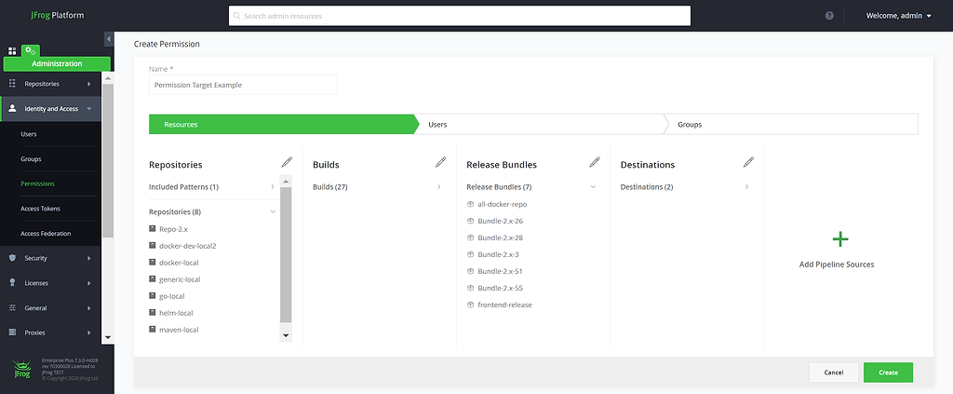Expand the Builds (27) row

tap(438, 187)
